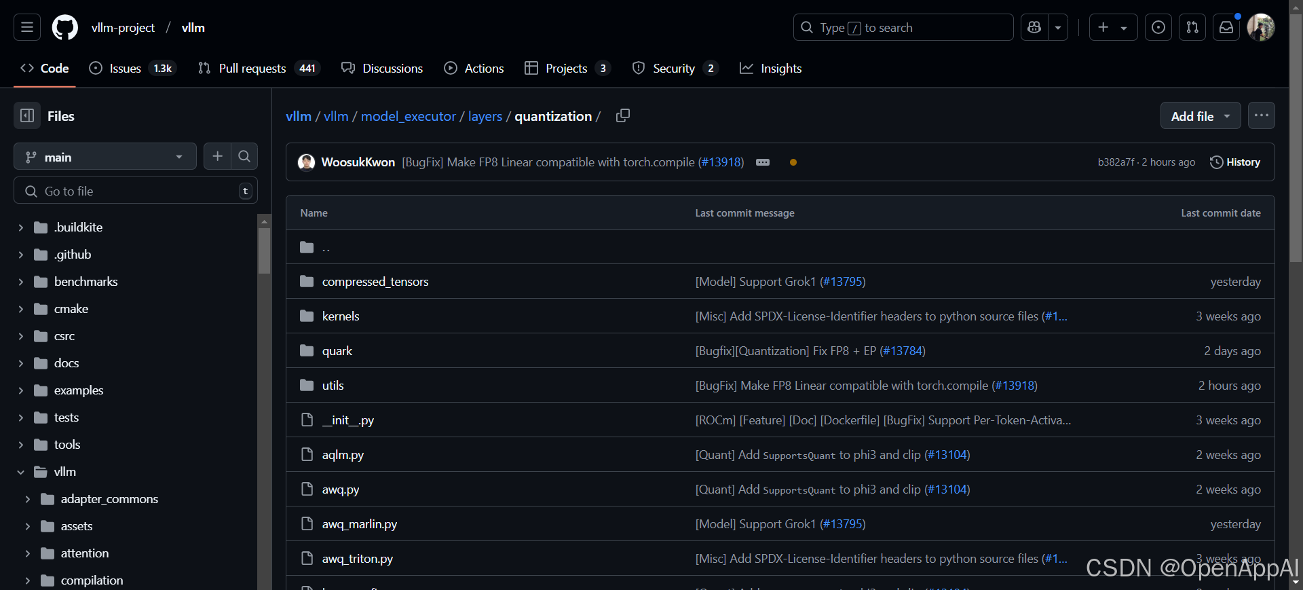The width and height of the screenshot is (1303, 590).
Task: Expand commit message ellipsis
Action: click(763, 162)
